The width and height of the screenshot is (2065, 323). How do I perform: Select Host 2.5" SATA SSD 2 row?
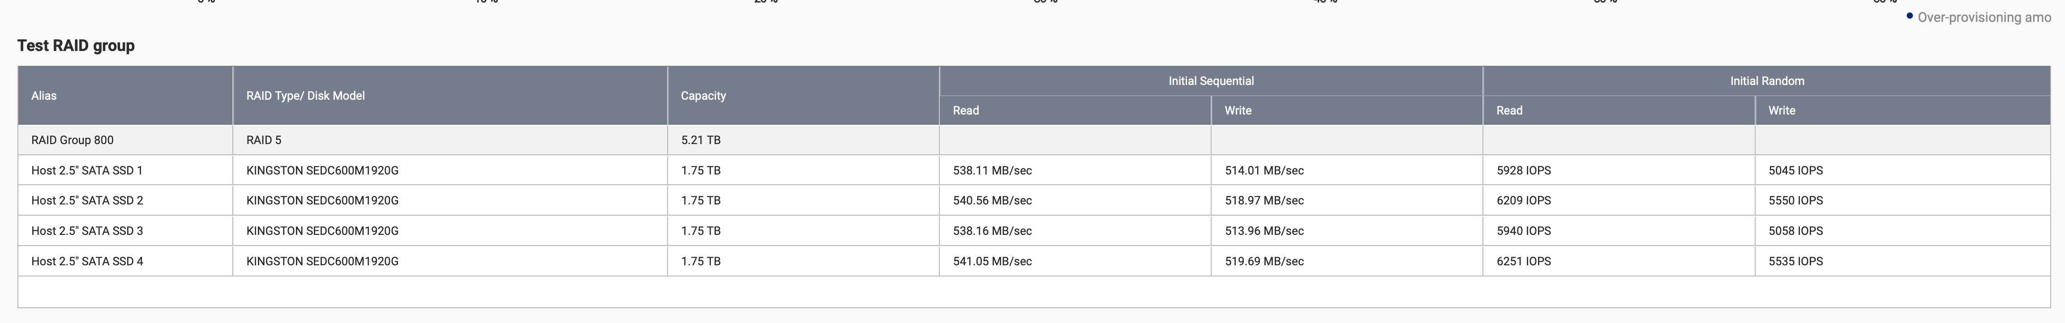tap(1033, 200)
